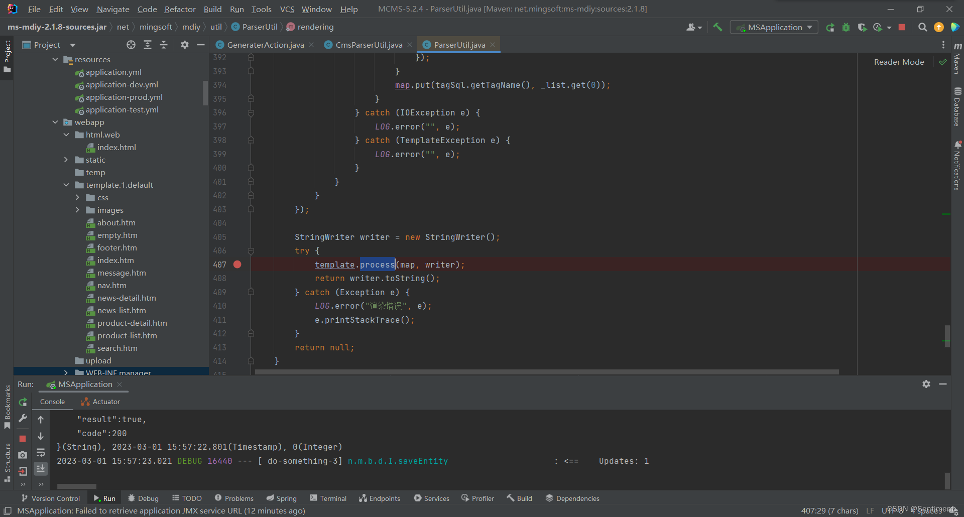
Task: Open Search Everywhere magnifier icon
Action: click(922, 27)
